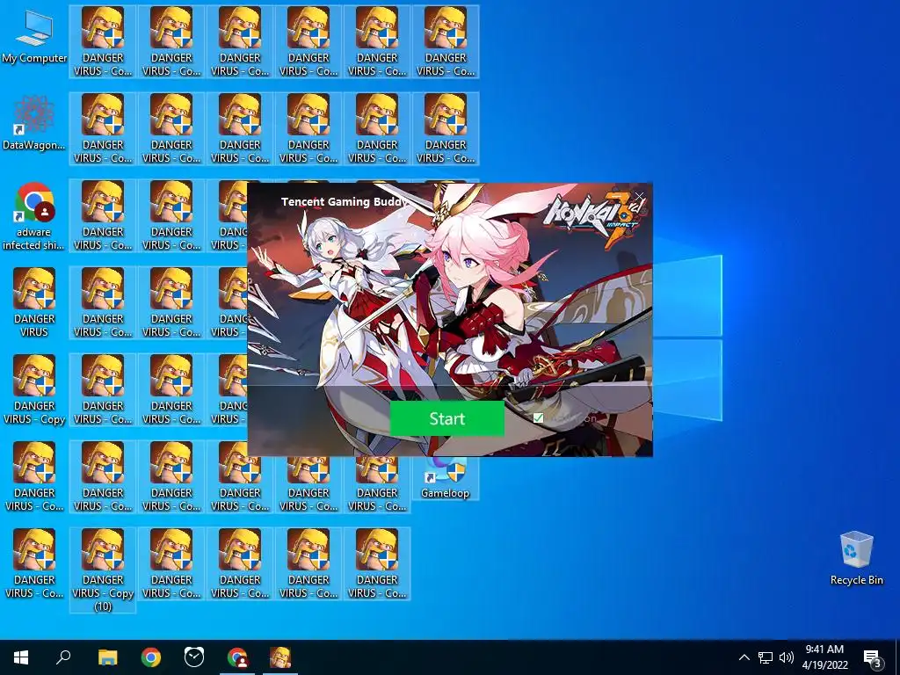Click the Honkai Impact 3rd logo
The image size is (900, 675).
595,219
